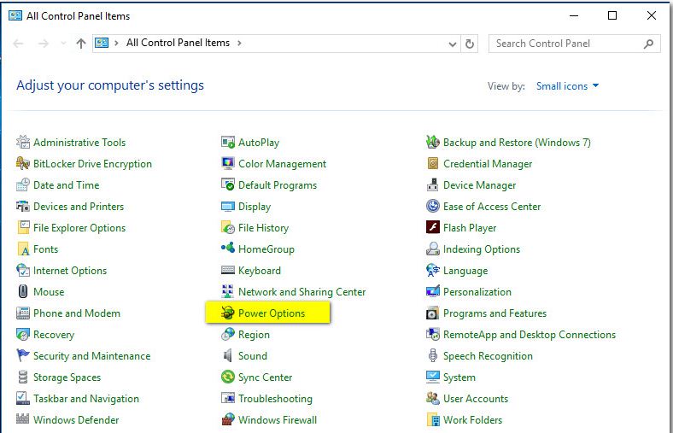The width and height of the screenshot is (673, 433).
Task: Open the Work Folders link
Action: pos(472,419)
